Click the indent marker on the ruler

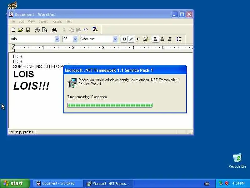[x=13, y=48]
